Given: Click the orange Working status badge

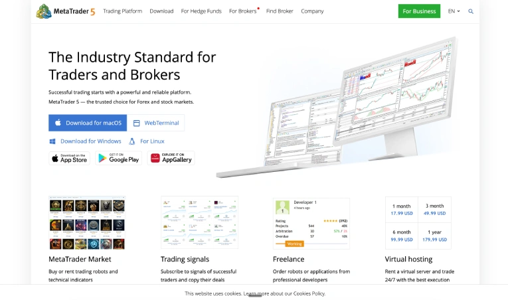Looking at the screenshot, I should pos(294,244).
